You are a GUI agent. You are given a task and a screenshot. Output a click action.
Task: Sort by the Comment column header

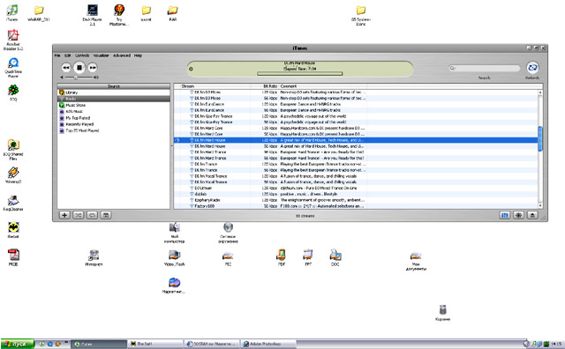(x=322, y=86)
